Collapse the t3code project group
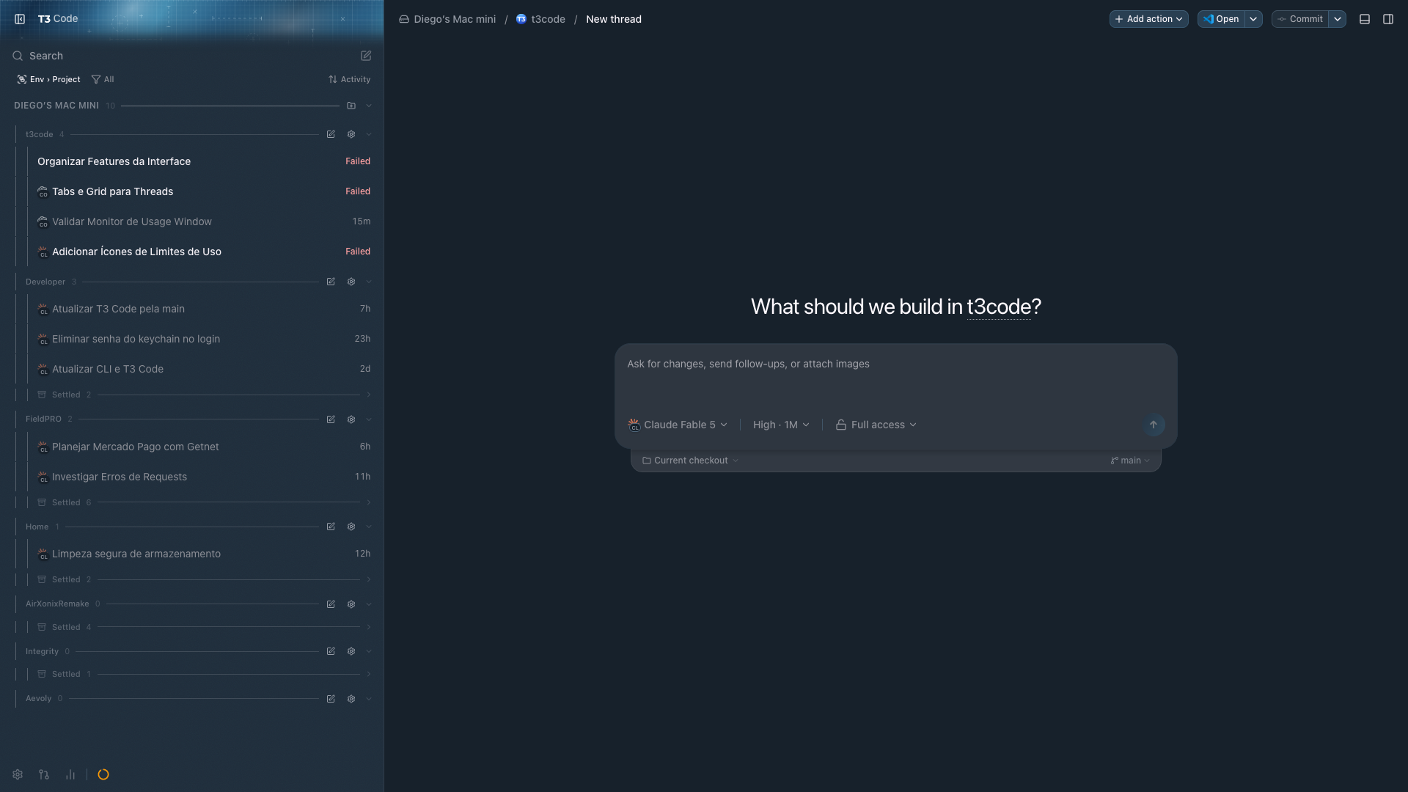 point(369,134)
